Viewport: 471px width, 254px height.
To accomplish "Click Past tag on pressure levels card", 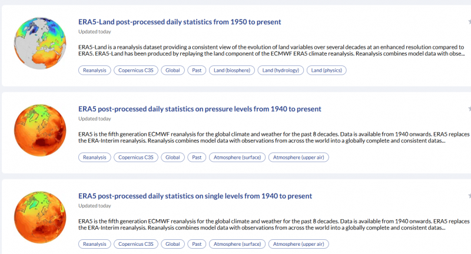I will pos(197,158).
